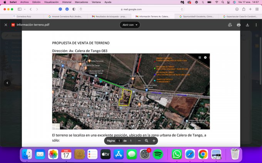Screen dimensions: 262x163
Task: Reset zoom with the magnifier icon
Action: pyautogui.click(x=146, y=141)
